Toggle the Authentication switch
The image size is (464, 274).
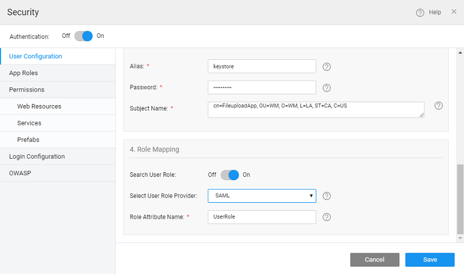pyautogui.click(x=83, y=36)
